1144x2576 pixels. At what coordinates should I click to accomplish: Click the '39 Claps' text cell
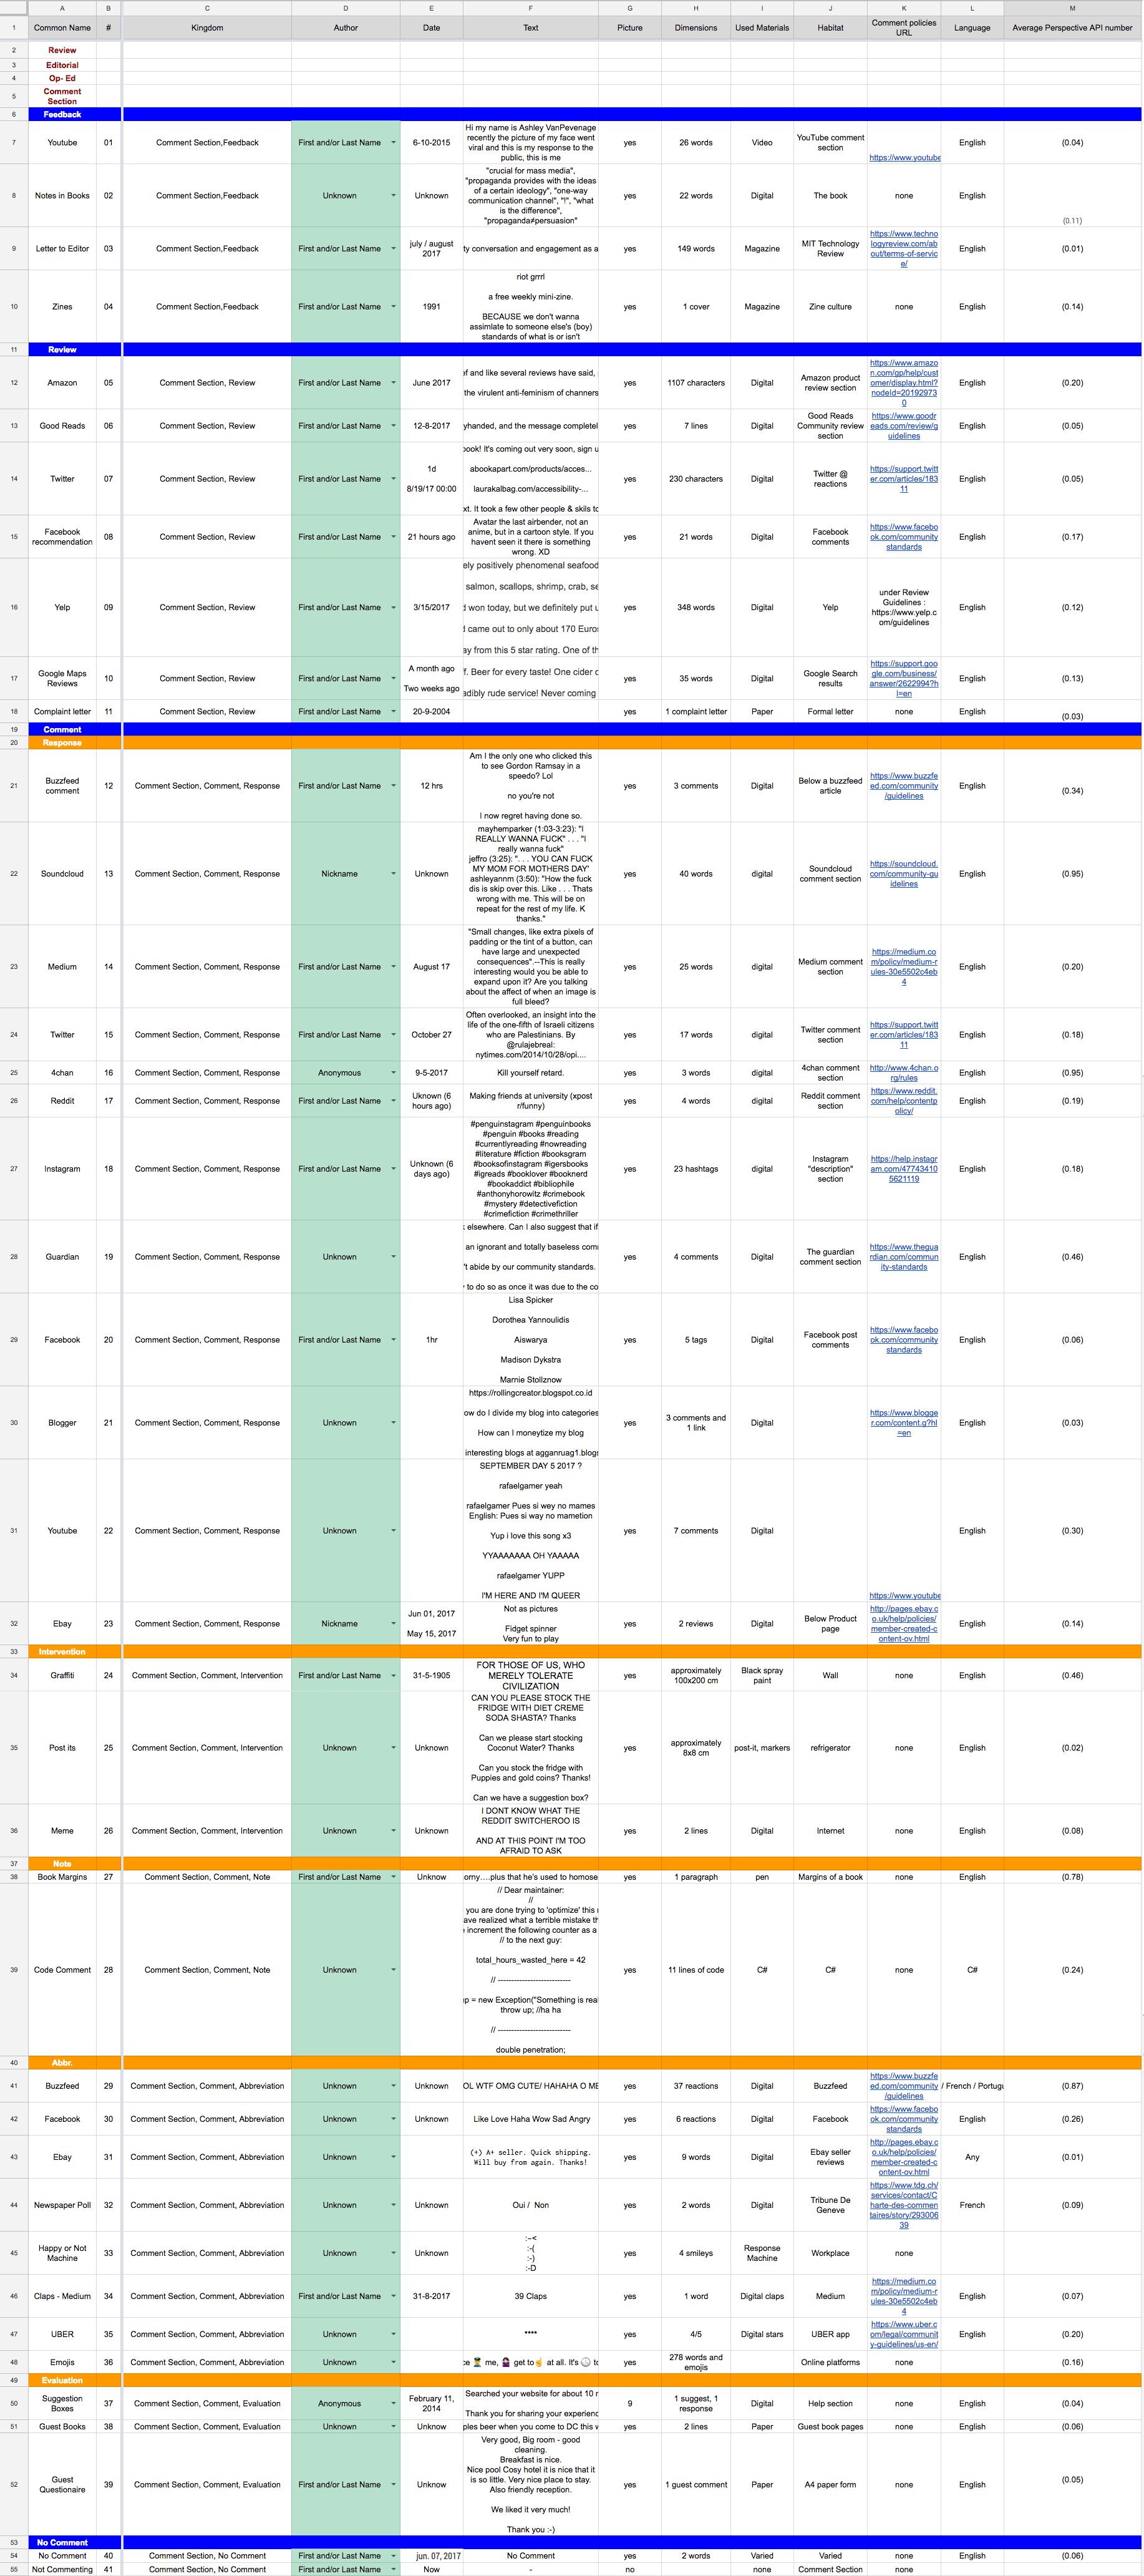point(531,2297)
